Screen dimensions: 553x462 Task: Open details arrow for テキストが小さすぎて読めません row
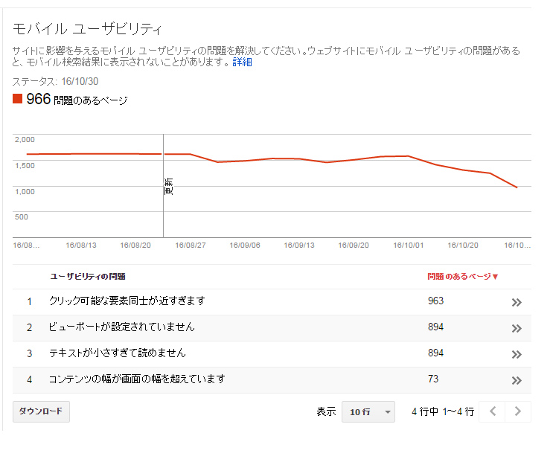click(517, 355)
